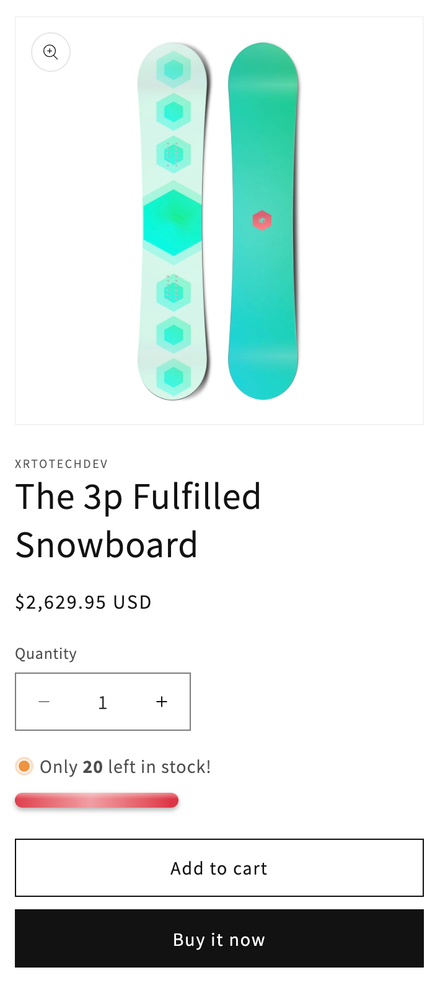Click the bold 20 stock count number
This screenshot has height=988, width=440.
click(93, 767)
